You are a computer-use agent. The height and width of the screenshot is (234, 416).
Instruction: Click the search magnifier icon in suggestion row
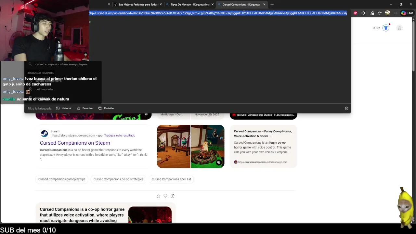(30, 64)
